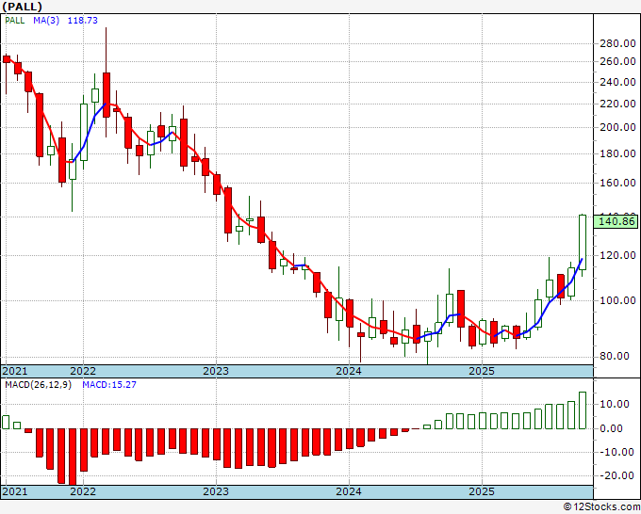Click the latest tall green candlestick
641x514 pixels.
click(583, 242)
